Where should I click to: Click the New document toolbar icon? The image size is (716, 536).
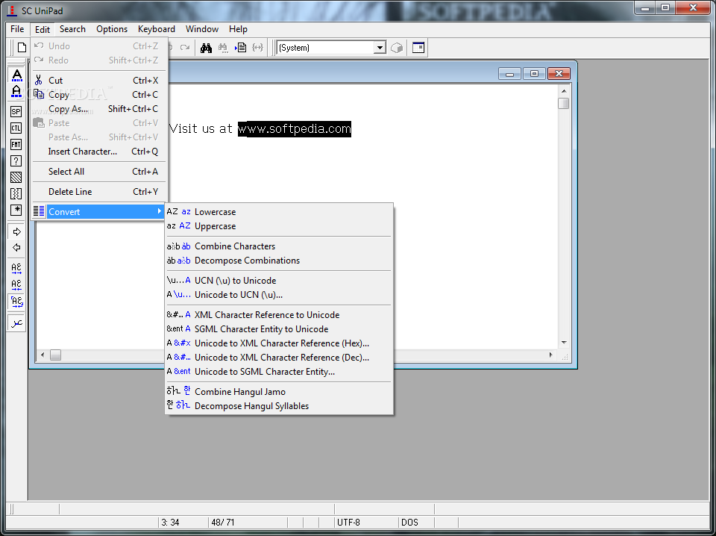click(22, 48)
